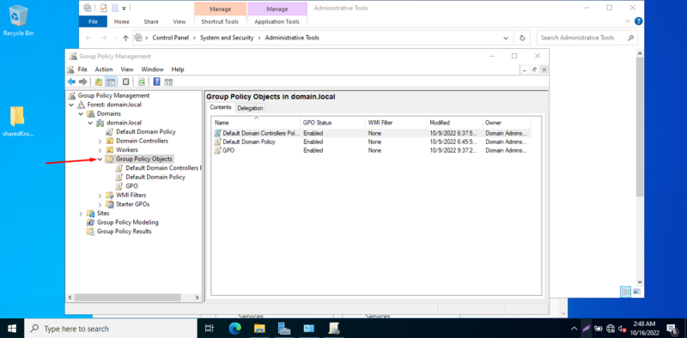Sort the list by GPO Status column
The width and height of the screenshot is (687, 338).
333,123
